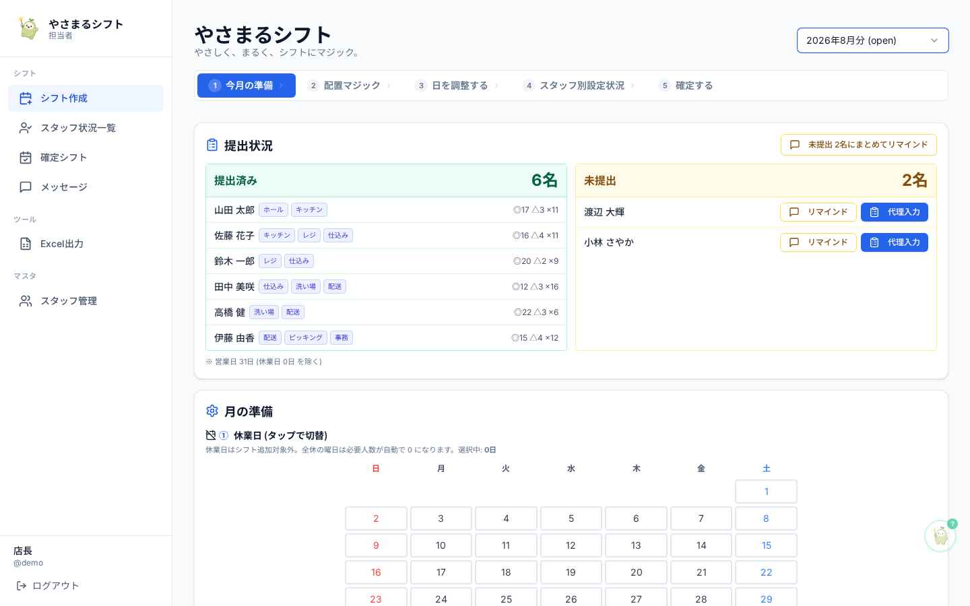Click the 佐藤 花子 row name
The height and width of the screenshot is (606, 970).
pos(234,236)
